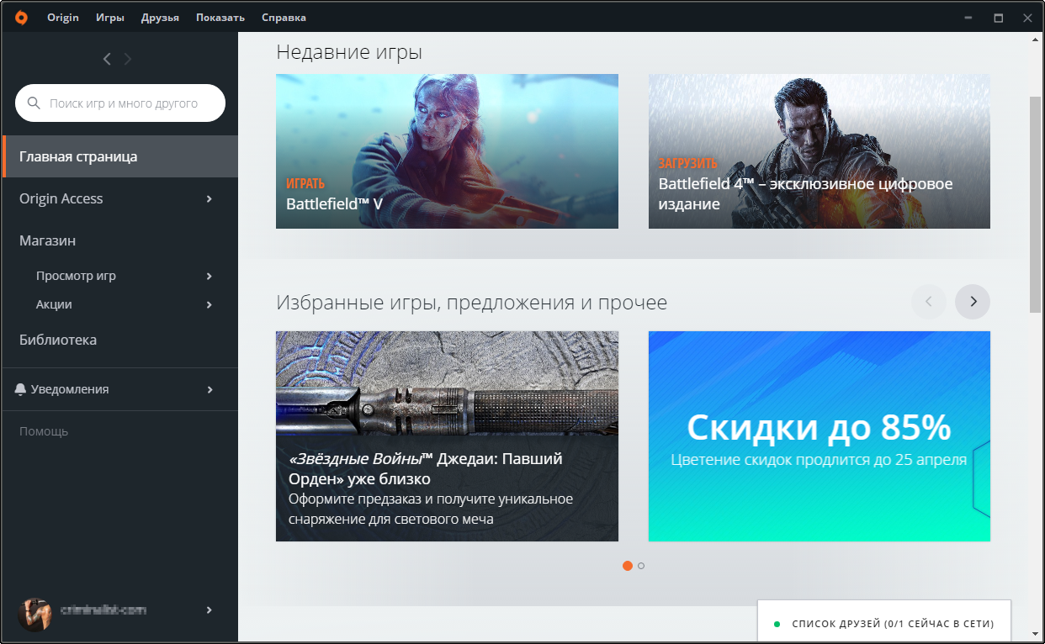Click the search games input field
Viewport: 1045px width, 644px height.
(x=120, y=103)
